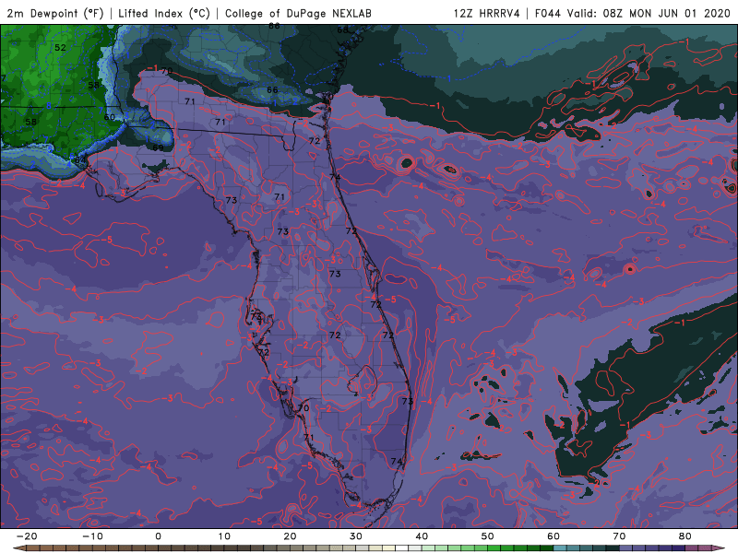Click the '-10' color bar tick label
The width and height of the screenshot is (738, 553).
coord(93,536)
